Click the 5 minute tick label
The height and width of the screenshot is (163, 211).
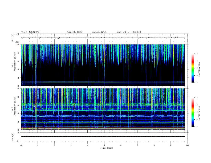click(104, 145)
